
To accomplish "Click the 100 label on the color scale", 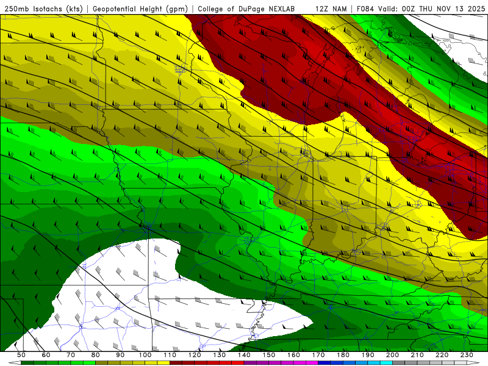I will (145, 355).
